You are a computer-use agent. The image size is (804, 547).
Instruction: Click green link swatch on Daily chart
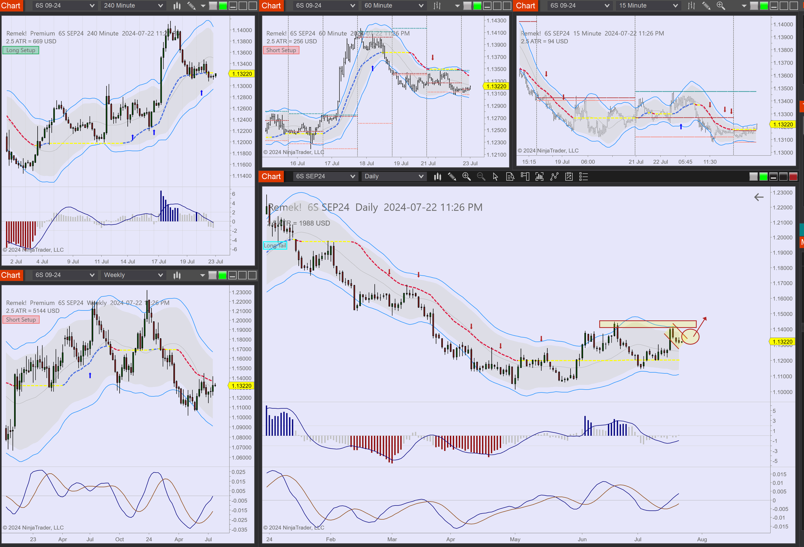click(x=763, y=177)
